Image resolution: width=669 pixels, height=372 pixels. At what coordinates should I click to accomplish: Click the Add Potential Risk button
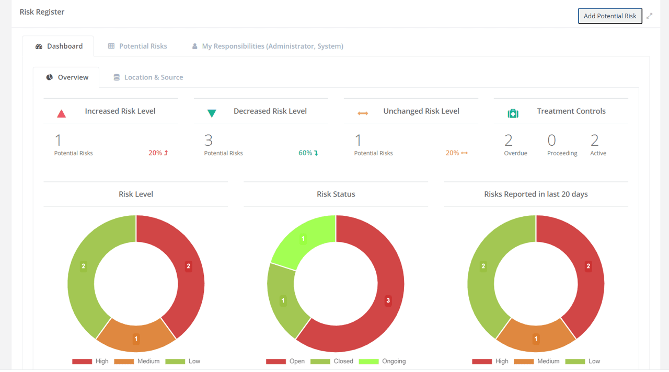pyautogui.click(x=609, y=16)
